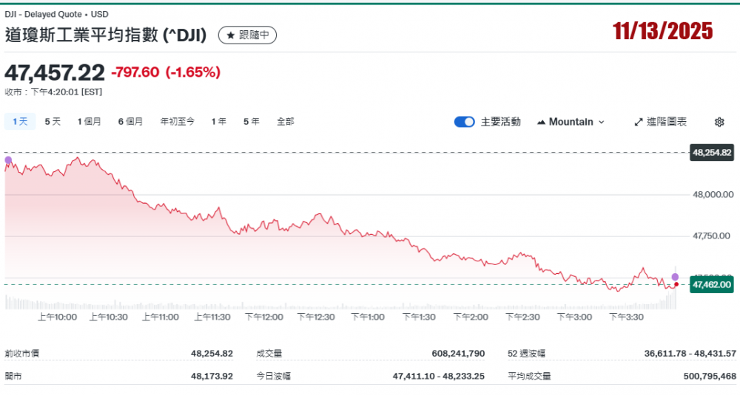Show 全部 full history range
Screen dimensions: 740x395
[285, 122]
